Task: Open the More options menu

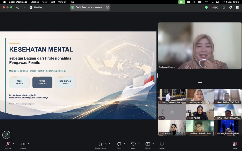Action: pyautogui.click(x=162, y=145)
